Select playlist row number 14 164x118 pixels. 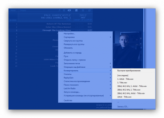tap(33, 66)
